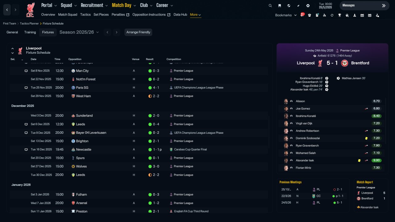Viewport: 395px width, 222px height.
Task: Collapse the Liverpool Fixture Schedule with up chevron
Action: [13, 48]
